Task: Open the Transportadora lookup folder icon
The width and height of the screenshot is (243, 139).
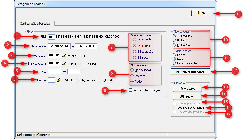Action: (64, 64)
